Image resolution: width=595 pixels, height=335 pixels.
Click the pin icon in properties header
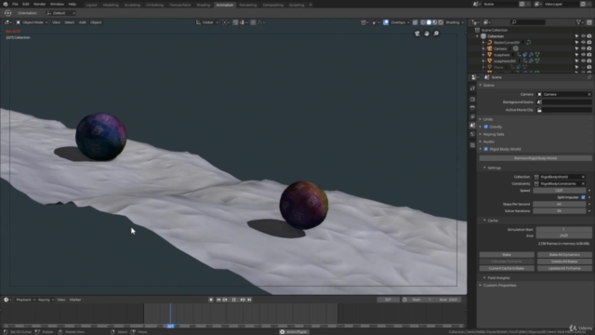(589, 77)
